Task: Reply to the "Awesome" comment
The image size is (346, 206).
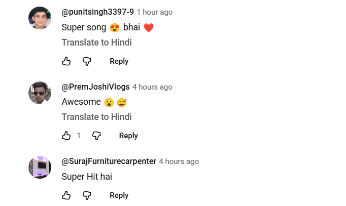Action: (x=128, y=136)
